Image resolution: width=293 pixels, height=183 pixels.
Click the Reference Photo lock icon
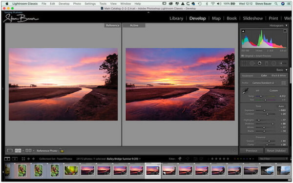(x=62, y=150)
